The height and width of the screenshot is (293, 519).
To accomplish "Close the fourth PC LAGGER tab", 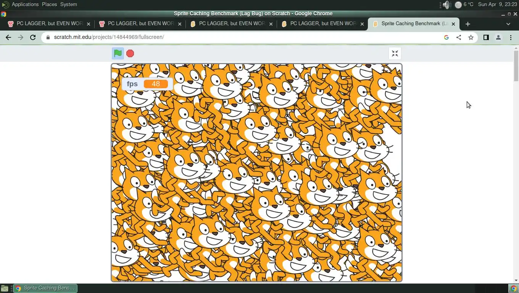I will tap(362, 24).
